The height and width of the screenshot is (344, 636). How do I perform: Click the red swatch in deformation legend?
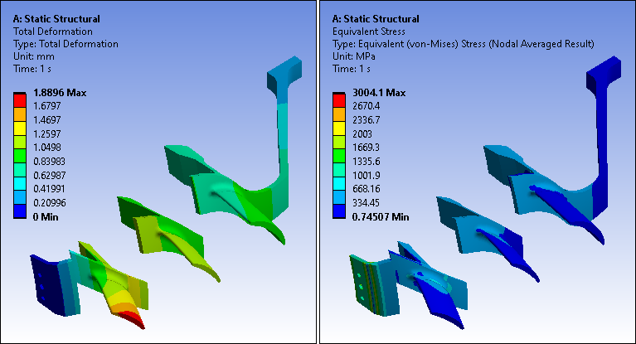(x=19, y=100)
